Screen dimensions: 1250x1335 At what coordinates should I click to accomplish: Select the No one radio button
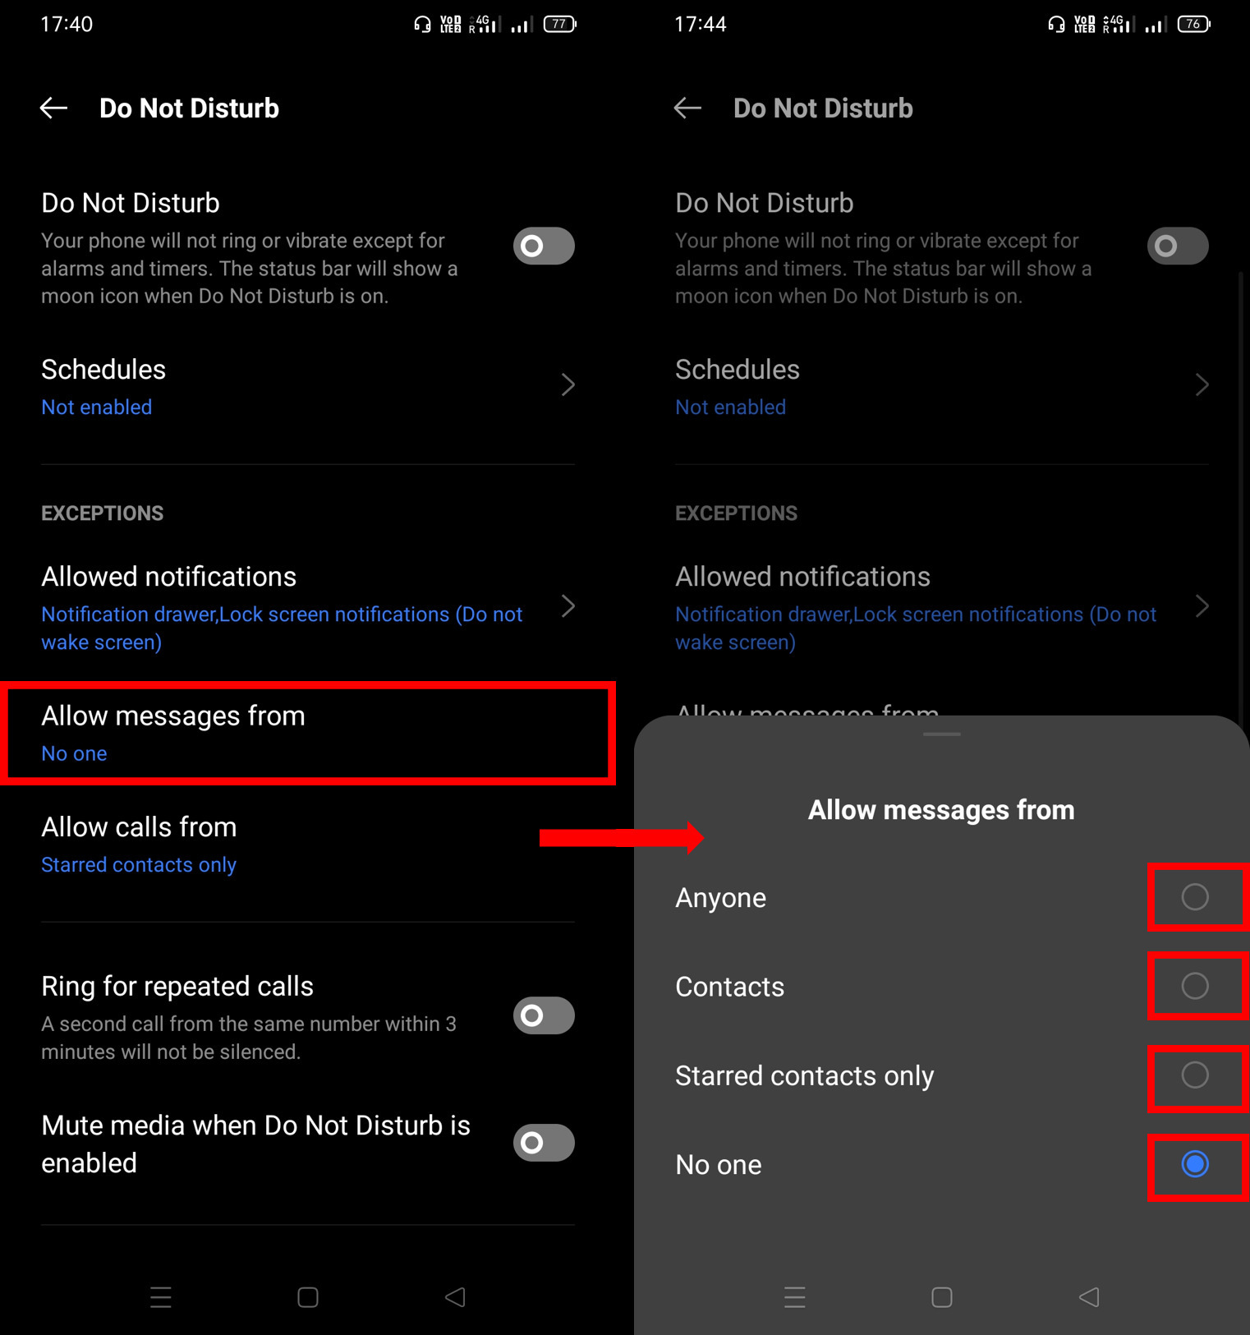1195,1164
